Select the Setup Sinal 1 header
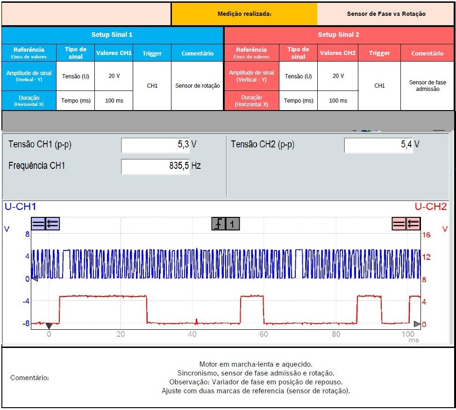 click(x=112, y=35)
